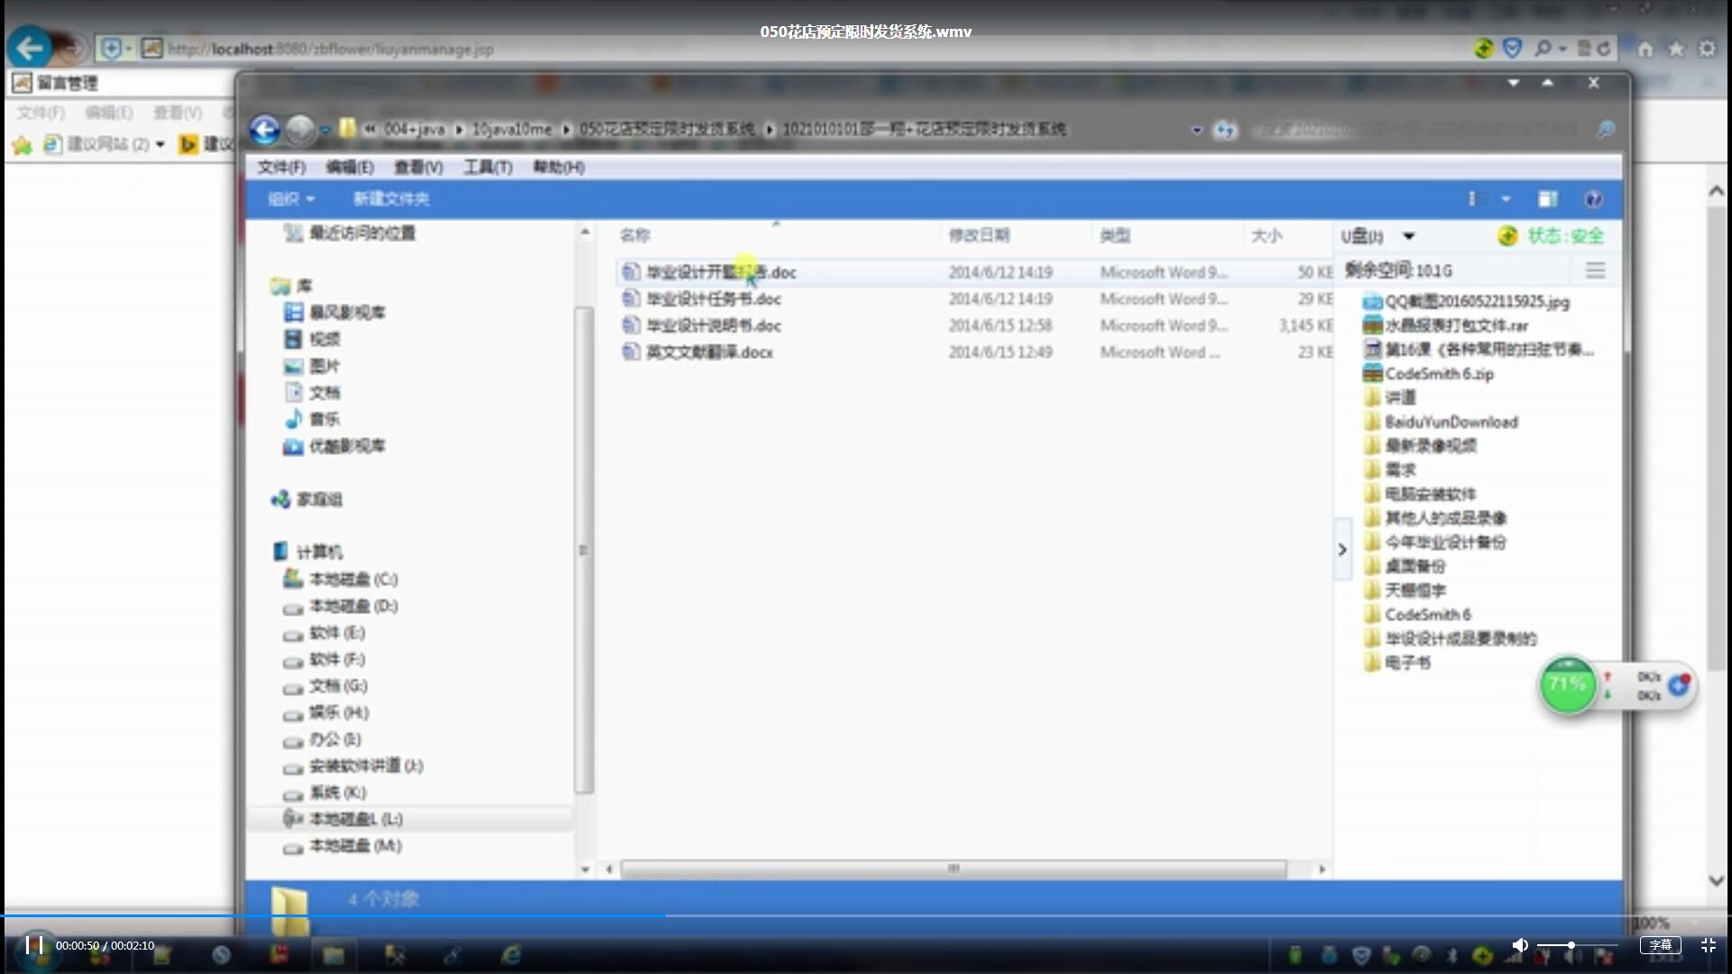Click the change view icon in Explorer toolbar
Screen dimensions: 1732x974
pyautogui.click(x=1475, y=199)
